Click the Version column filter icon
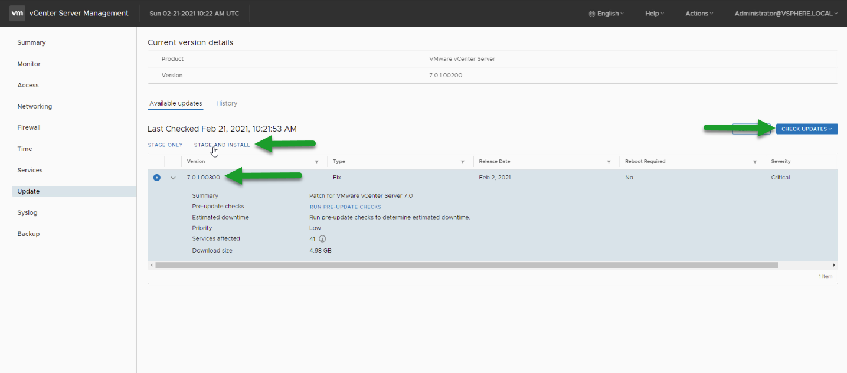The height and width of the screenshot is (373, 847). 316,162
